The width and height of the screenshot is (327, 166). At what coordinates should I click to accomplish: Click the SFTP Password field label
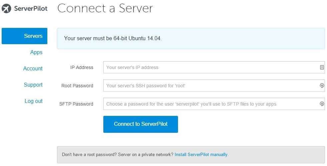(76, 104)
